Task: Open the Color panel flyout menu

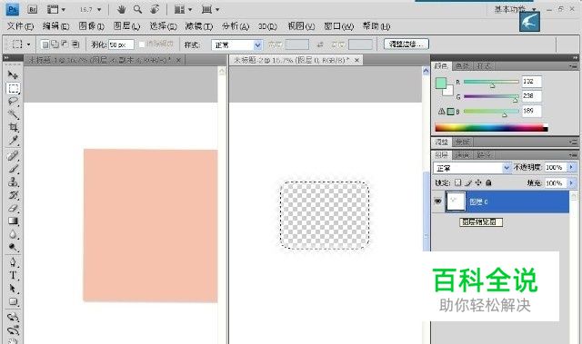Action: click(574, 66)
